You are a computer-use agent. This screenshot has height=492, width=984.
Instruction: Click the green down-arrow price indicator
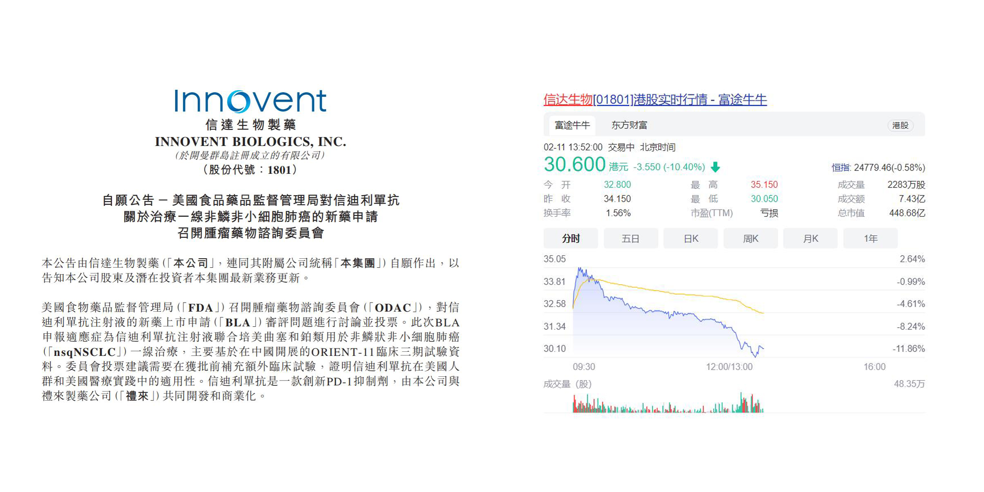[715, 167]
